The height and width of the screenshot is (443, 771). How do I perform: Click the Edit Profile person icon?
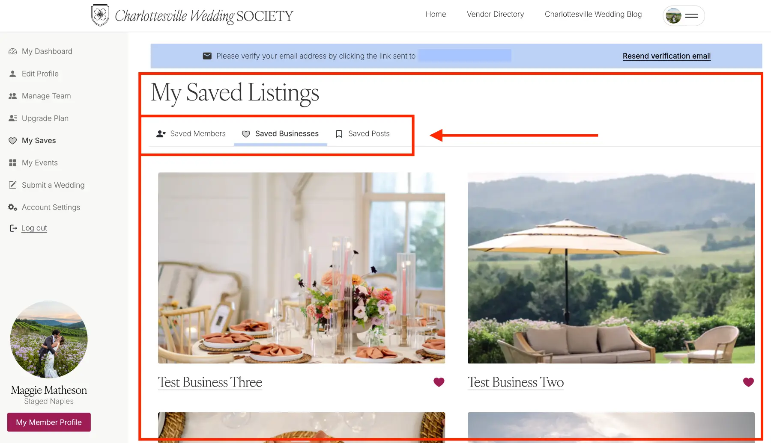[13, 74]
